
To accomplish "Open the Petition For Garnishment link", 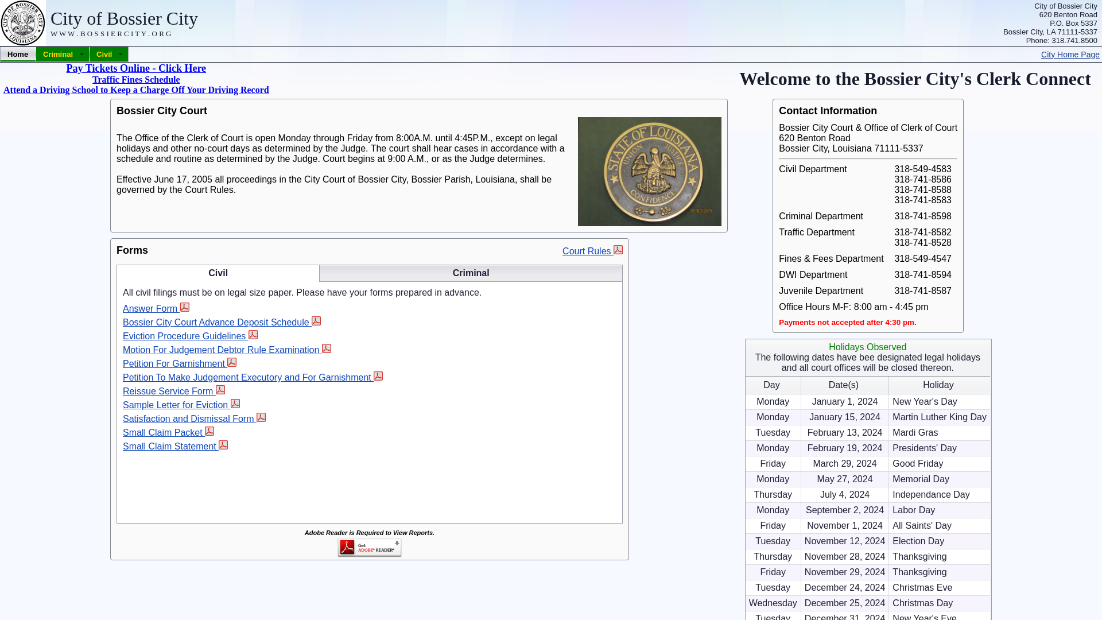I will tap(174, 364).
